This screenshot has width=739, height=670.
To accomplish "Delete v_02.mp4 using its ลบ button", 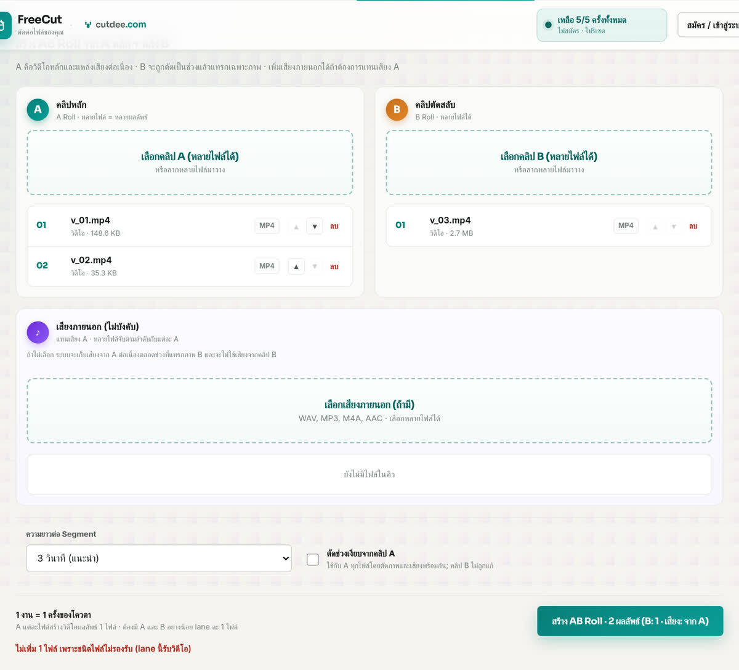I will pyautogui.click(x=334, y=266).
